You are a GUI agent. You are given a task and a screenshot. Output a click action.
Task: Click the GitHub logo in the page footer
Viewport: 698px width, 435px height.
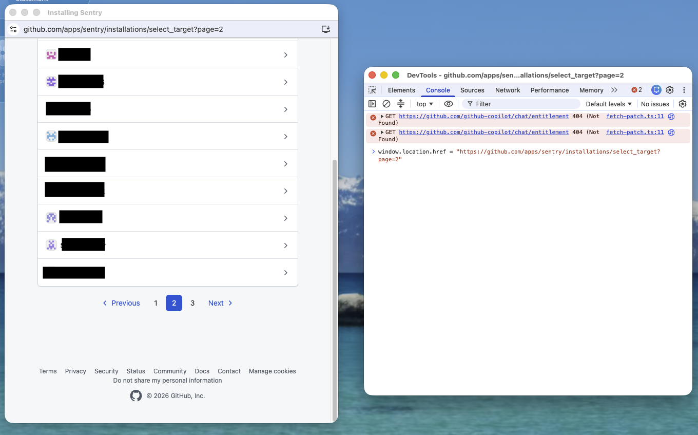pos(136,395)
